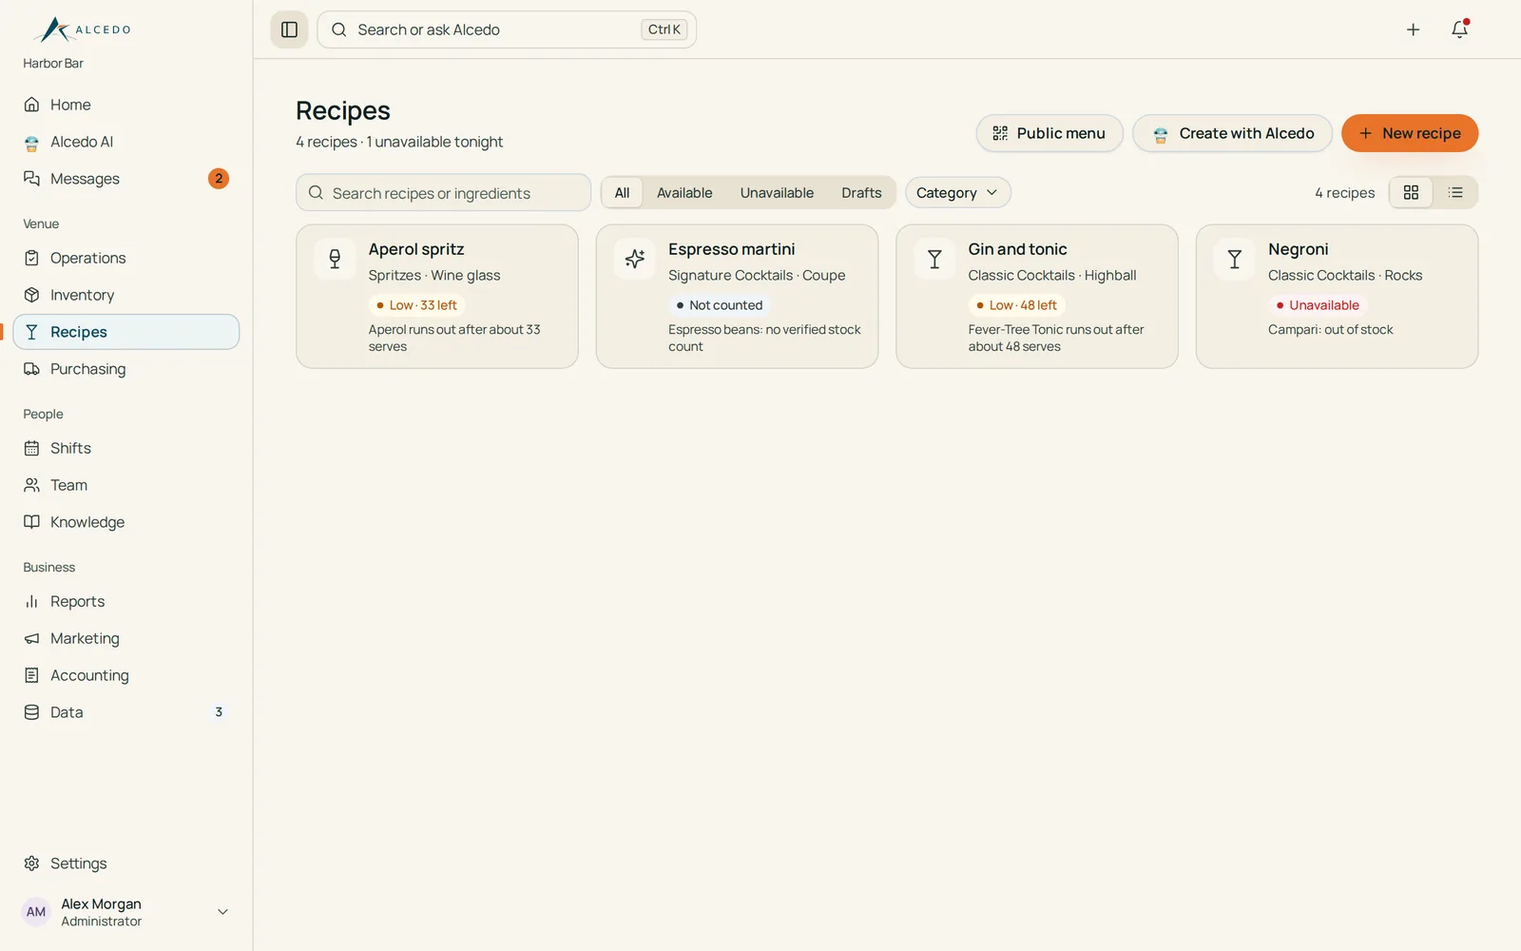Filter recipes by Unavailable tab
This screenshot has height=951, width=1521.
click(777, 192)
